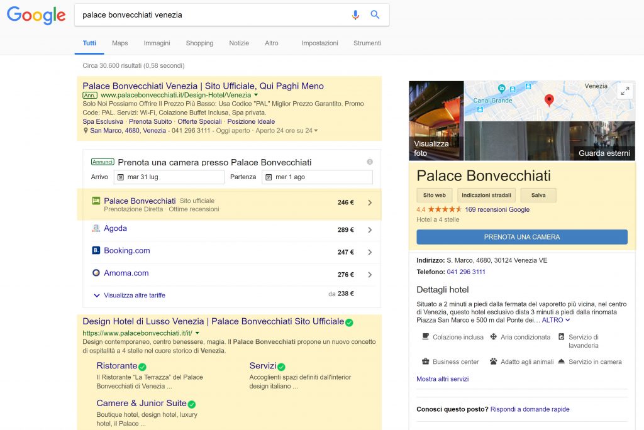This screenshot has height=430, width=644.
Task: Open Agoda 289 € rate chevron
Action: point(370,230)
